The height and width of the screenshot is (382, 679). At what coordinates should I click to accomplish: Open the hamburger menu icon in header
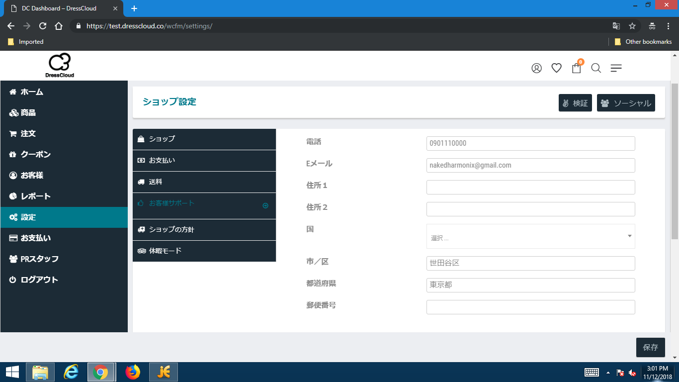[x=616, y=68]
